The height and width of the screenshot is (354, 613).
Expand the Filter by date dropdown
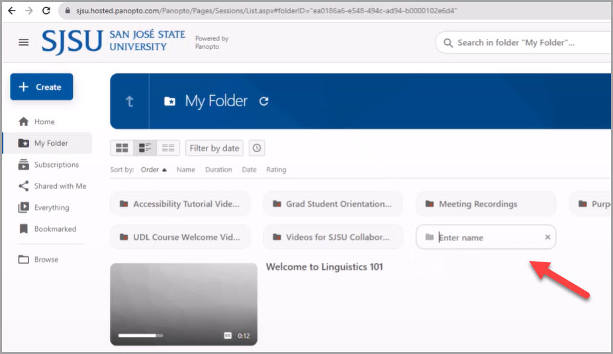click(214, 148)
